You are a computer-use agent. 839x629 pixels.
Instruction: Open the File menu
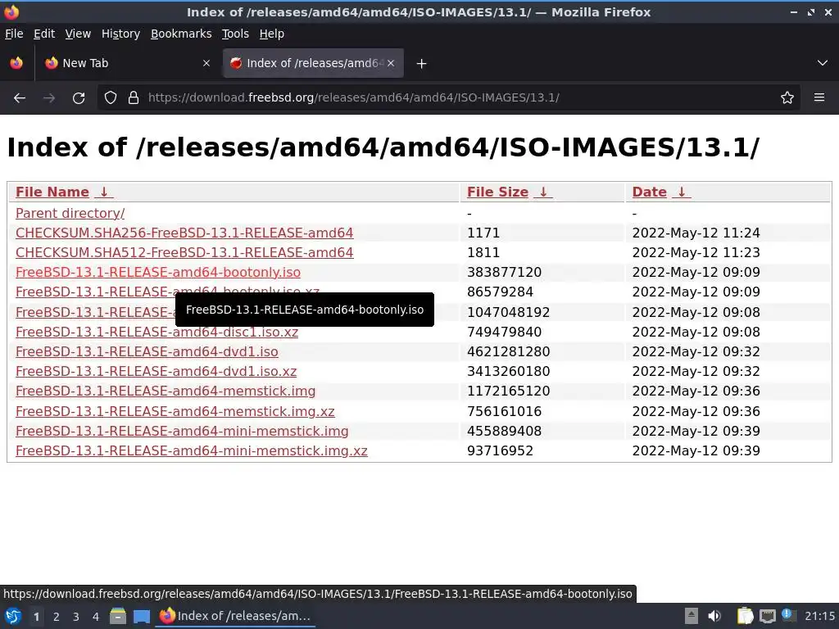[x=14, y=34]
